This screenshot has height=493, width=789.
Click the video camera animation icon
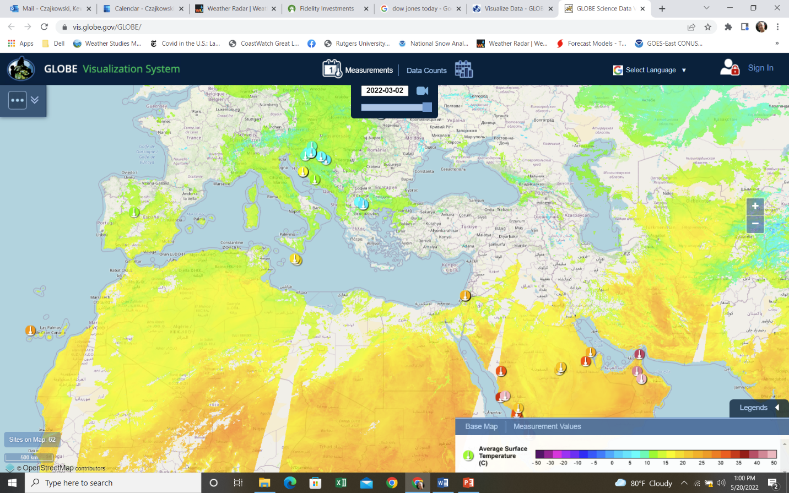pyautogui.click(x=422, y=91)
